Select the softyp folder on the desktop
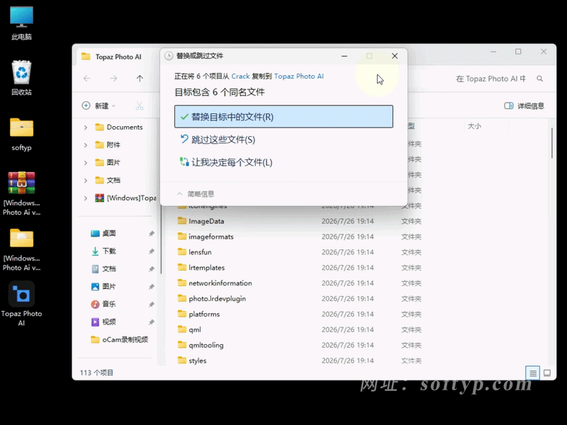The width and height of the screenshot is (567, 425). click(21, 134)
